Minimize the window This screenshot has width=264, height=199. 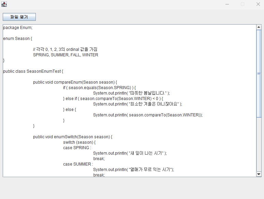(x=227, y=4)
